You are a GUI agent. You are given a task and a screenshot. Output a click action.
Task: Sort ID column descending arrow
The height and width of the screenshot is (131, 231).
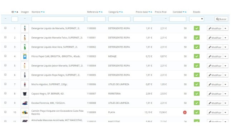coord(15,12)
